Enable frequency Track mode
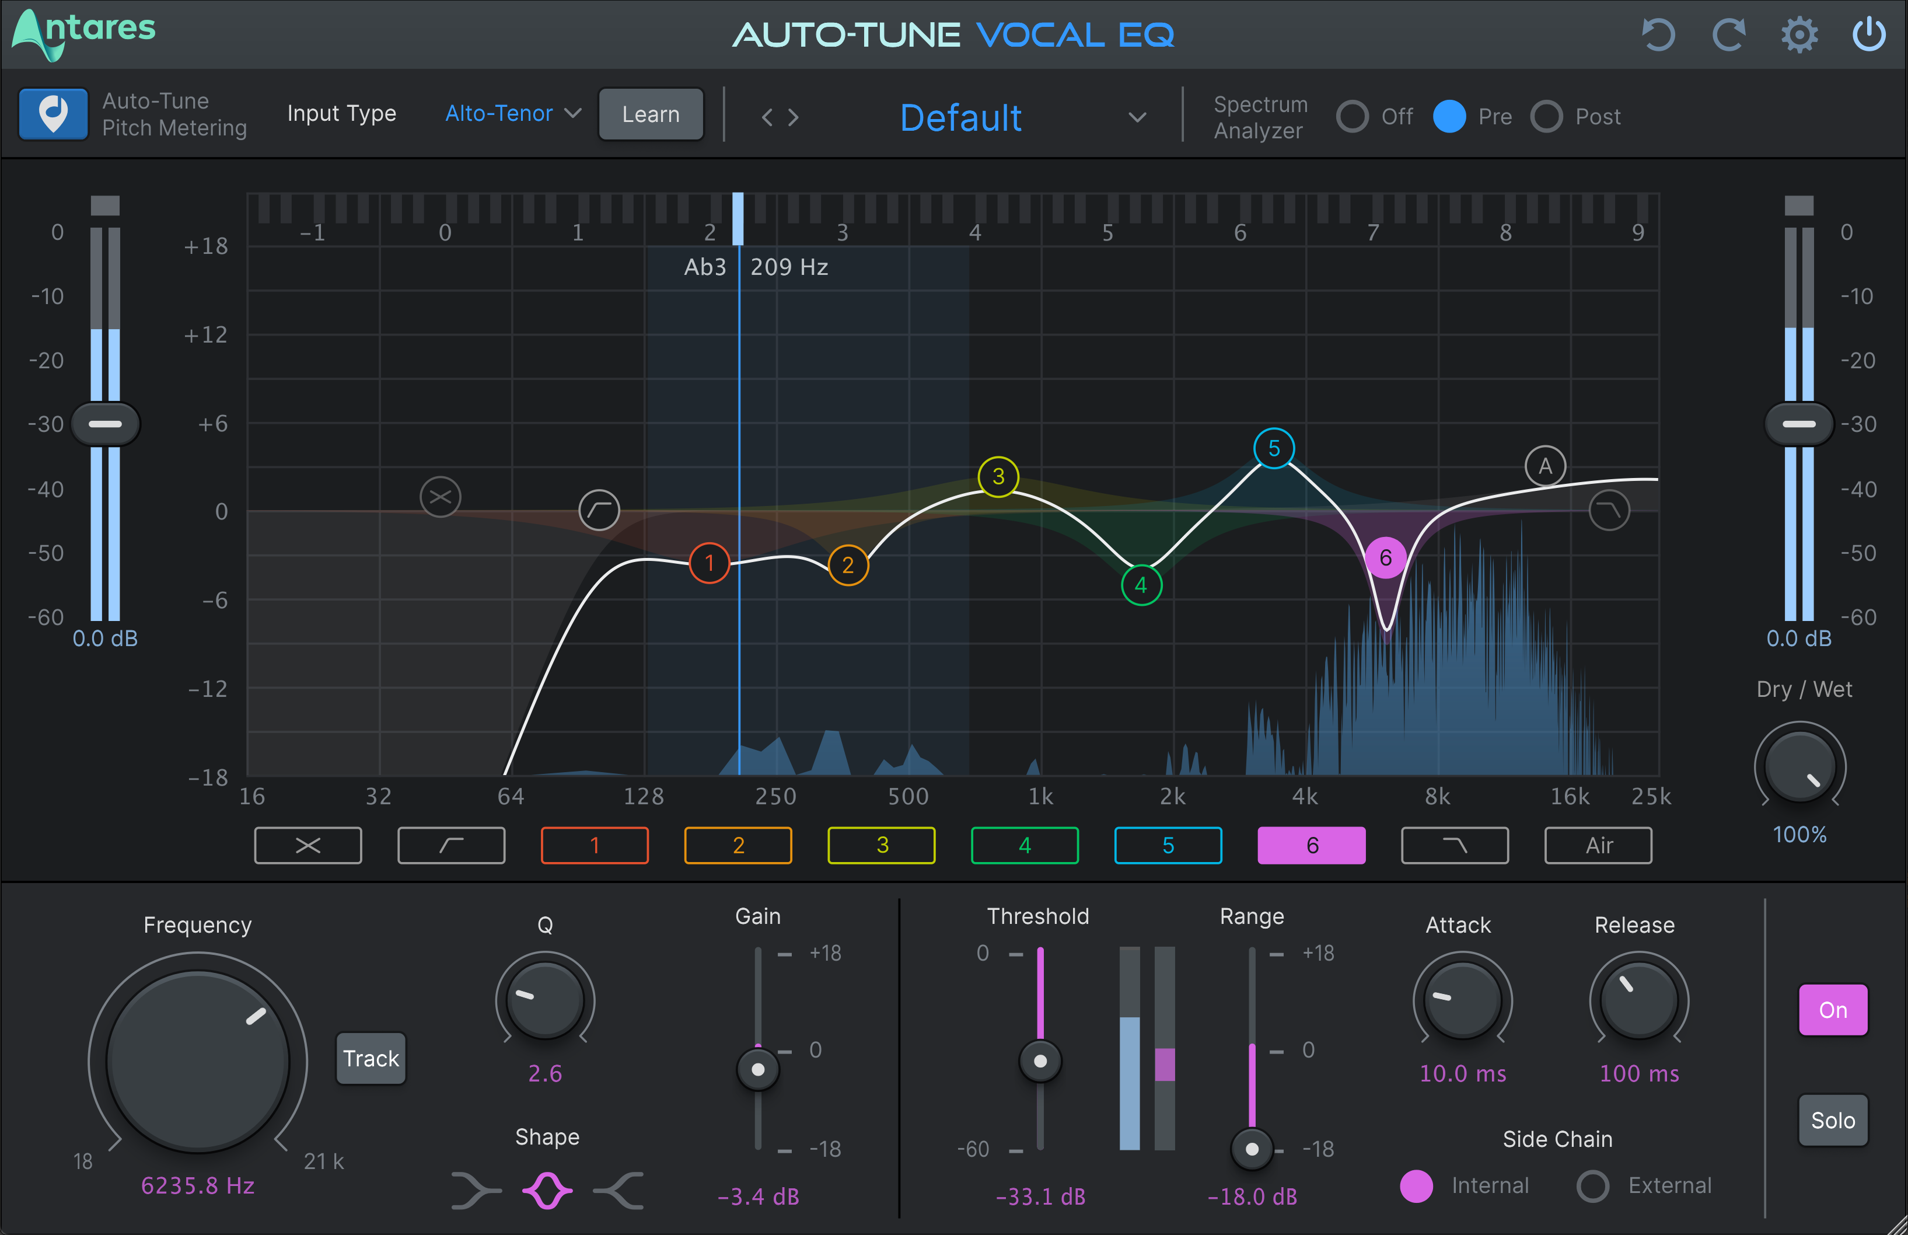The height and width of the screenshot is (1235, 1908). coord(371,1058)
